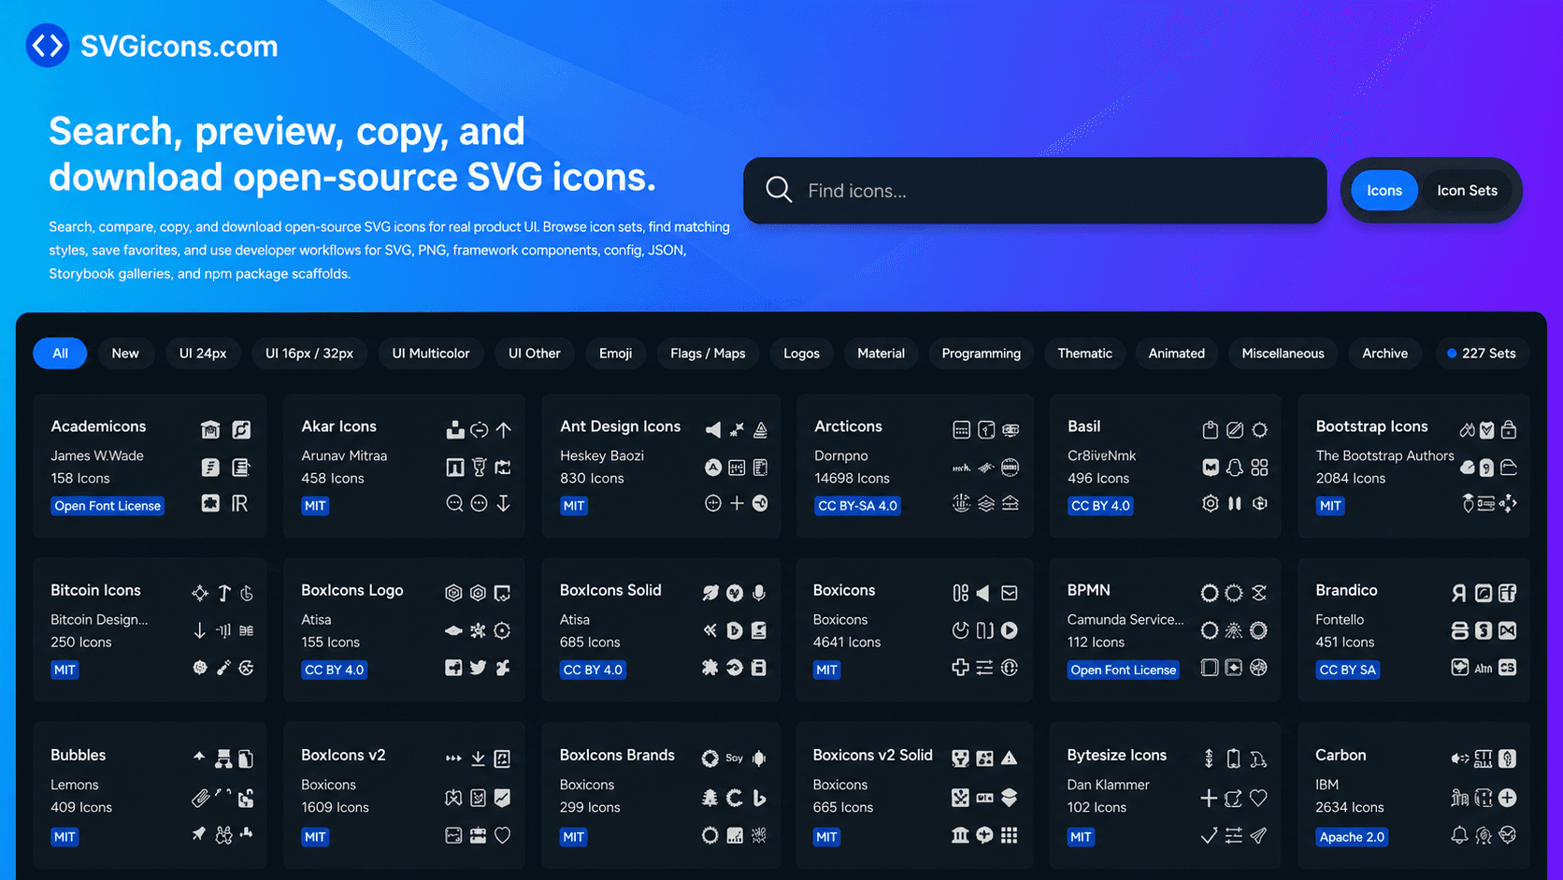Screen dimensions: 1563x880
Task: Choose the sliders icon in the Boxicons card
Action: pos(984,668)
